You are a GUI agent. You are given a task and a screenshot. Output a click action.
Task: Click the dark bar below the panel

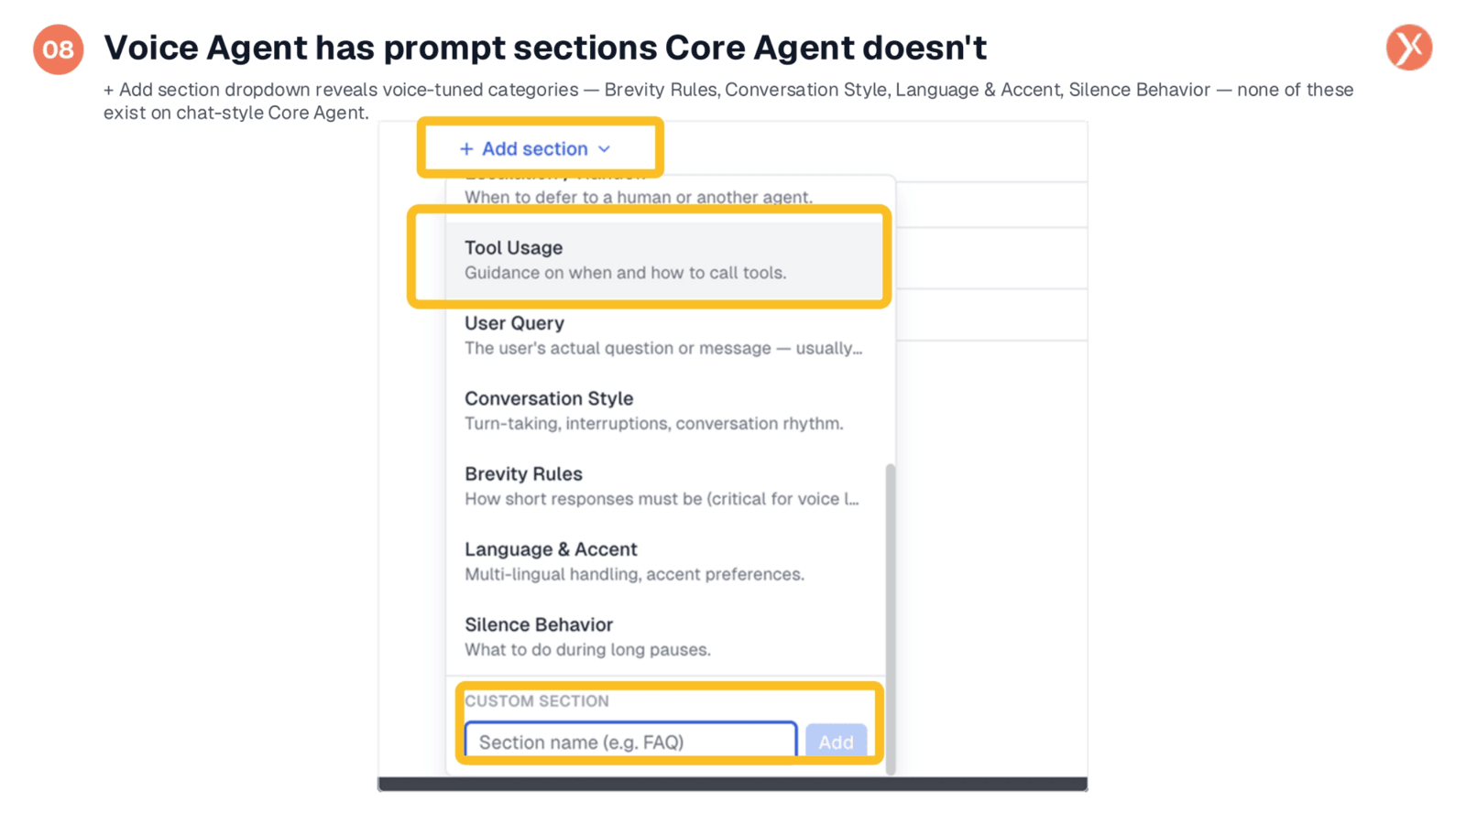pos(732,785)
